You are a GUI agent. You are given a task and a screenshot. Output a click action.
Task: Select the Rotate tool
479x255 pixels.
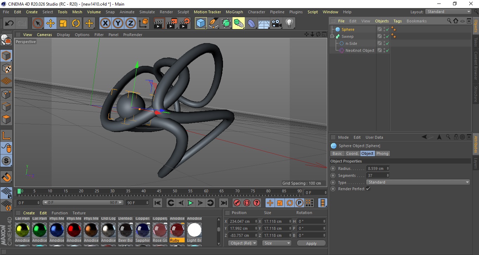pyautogui.click(x=76, y=23)
